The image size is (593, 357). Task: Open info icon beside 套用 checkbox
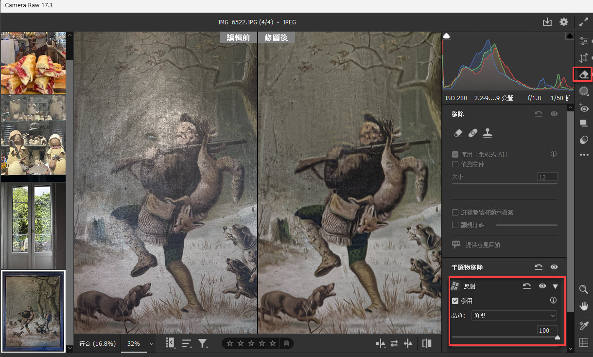pyautogui.click(x=553, y=301)
